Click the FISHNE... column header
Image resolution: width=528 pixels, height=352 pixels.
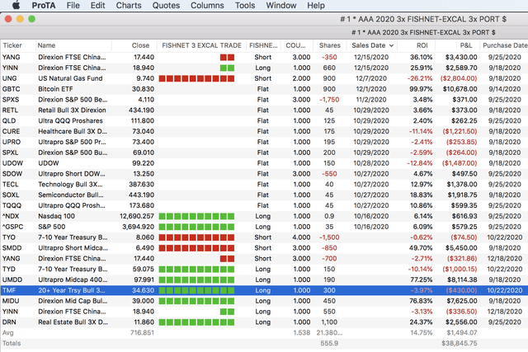[263, 45]
